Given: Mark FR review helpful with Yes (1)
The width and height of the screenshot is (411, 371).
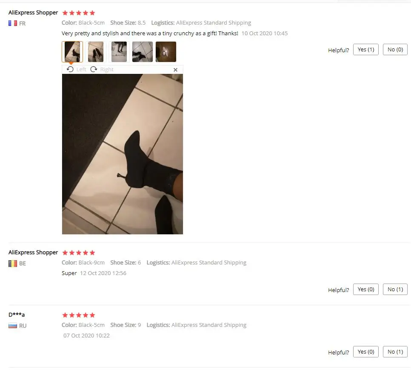Looking at the screenshot, I should [x=365, y=49].
